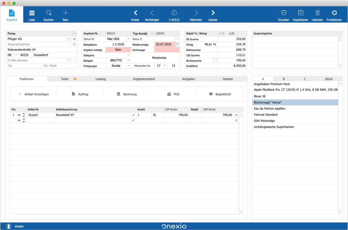Click the pencil icon in the empty position row
Image resolution: width=348 pixels, height=230 pixels.
click(x=133, y=120)
